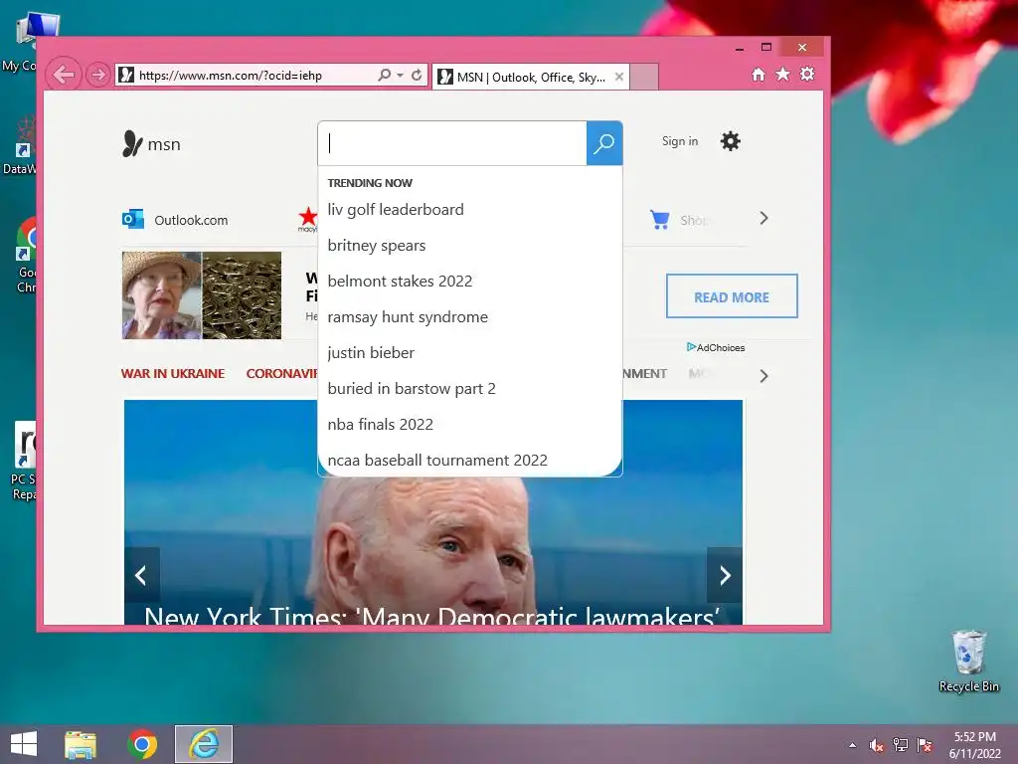Open the WAR IN UKRAINE news tab

click(173, 374)
